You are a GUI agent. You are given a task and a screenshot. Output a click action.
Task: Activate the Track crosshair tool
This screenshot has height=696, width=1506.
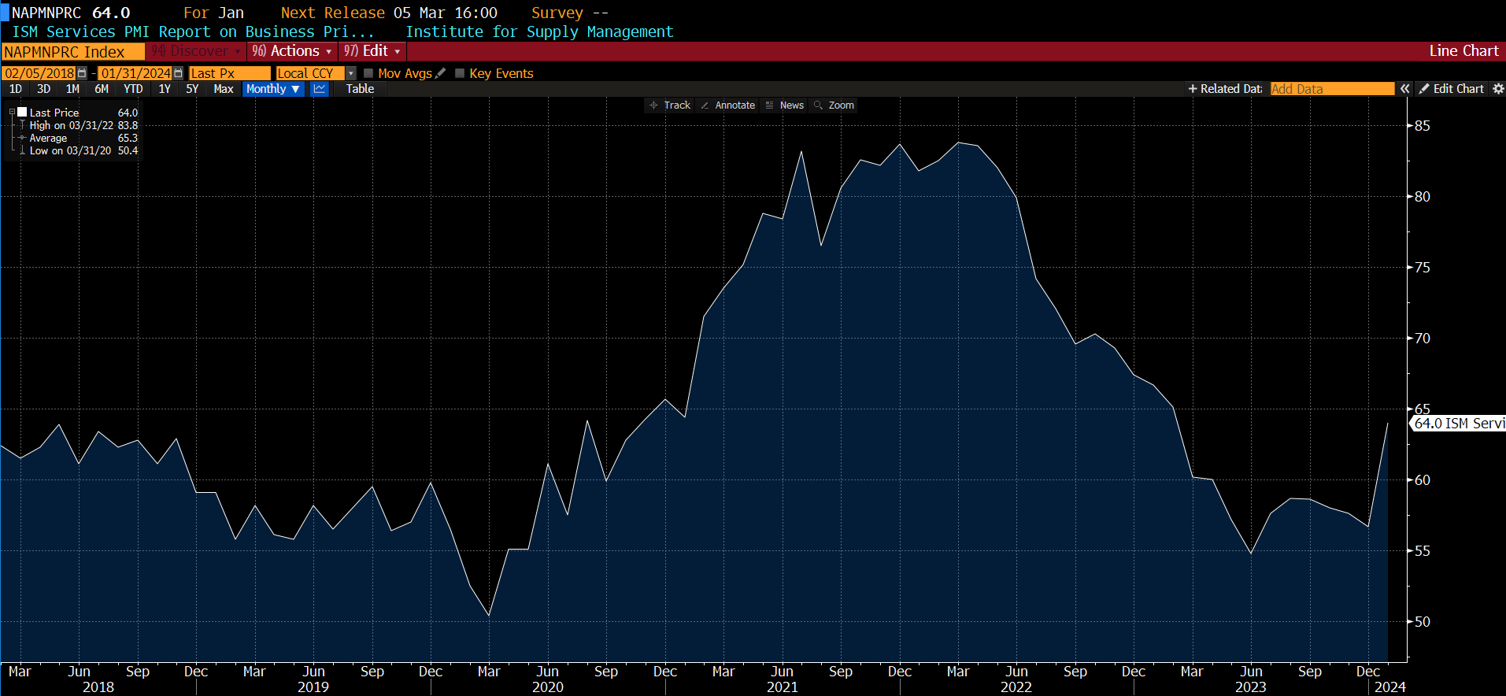(x=669, y=106)
